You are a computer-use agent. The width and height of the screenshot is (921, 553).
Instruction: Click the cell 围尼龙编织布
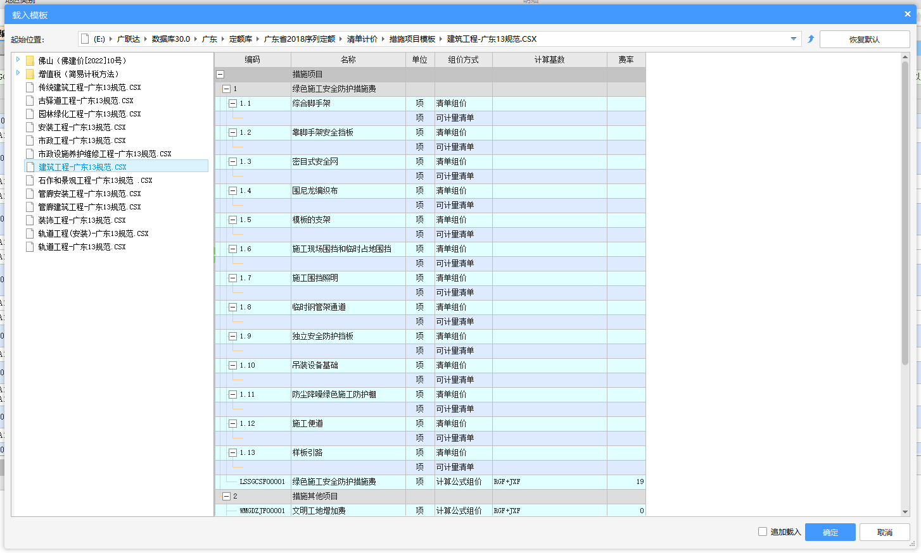[x=348, y=190]
